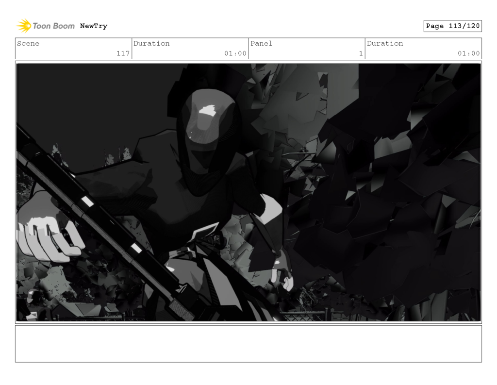
Task: Click the empty caption field below the panel
Action: (248, 345)
